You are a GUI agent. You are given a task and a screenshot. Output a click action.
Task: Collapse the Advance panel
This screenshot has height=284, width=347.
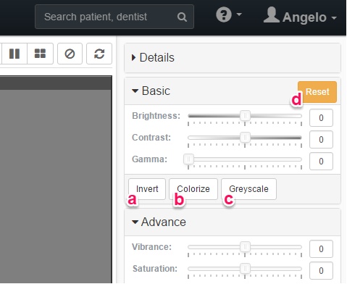coord(159,222)
